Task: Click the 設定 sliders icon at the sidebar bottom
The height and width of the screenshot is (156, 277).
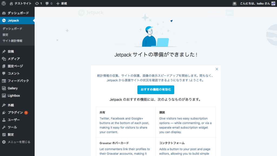Action: click(x=4, y=135)
